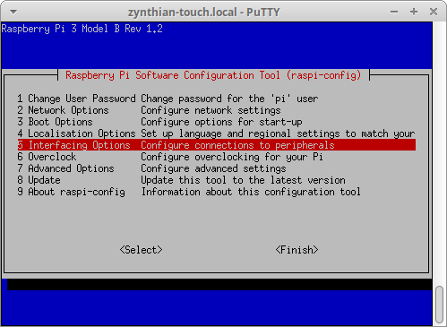This screenshot has width=447, height=327.
Task: Open Advanced Options entry
Action: tap(217, 168)
